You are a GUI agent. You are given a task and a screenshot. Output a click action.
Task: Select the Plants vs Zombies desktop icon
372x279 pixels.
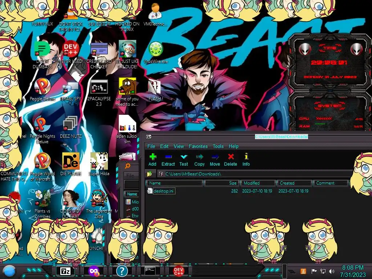[42, 204]
